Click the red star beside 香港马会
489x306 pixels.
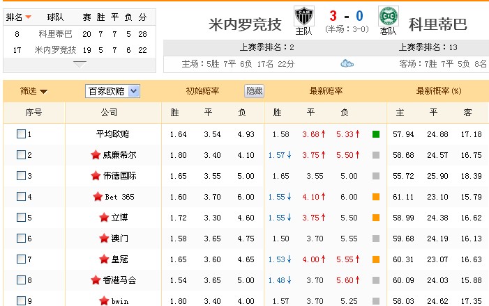[96, 280]
